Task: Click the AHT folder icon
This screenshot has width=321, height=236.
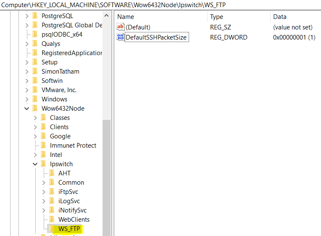Action: click(x=51, y=173)
